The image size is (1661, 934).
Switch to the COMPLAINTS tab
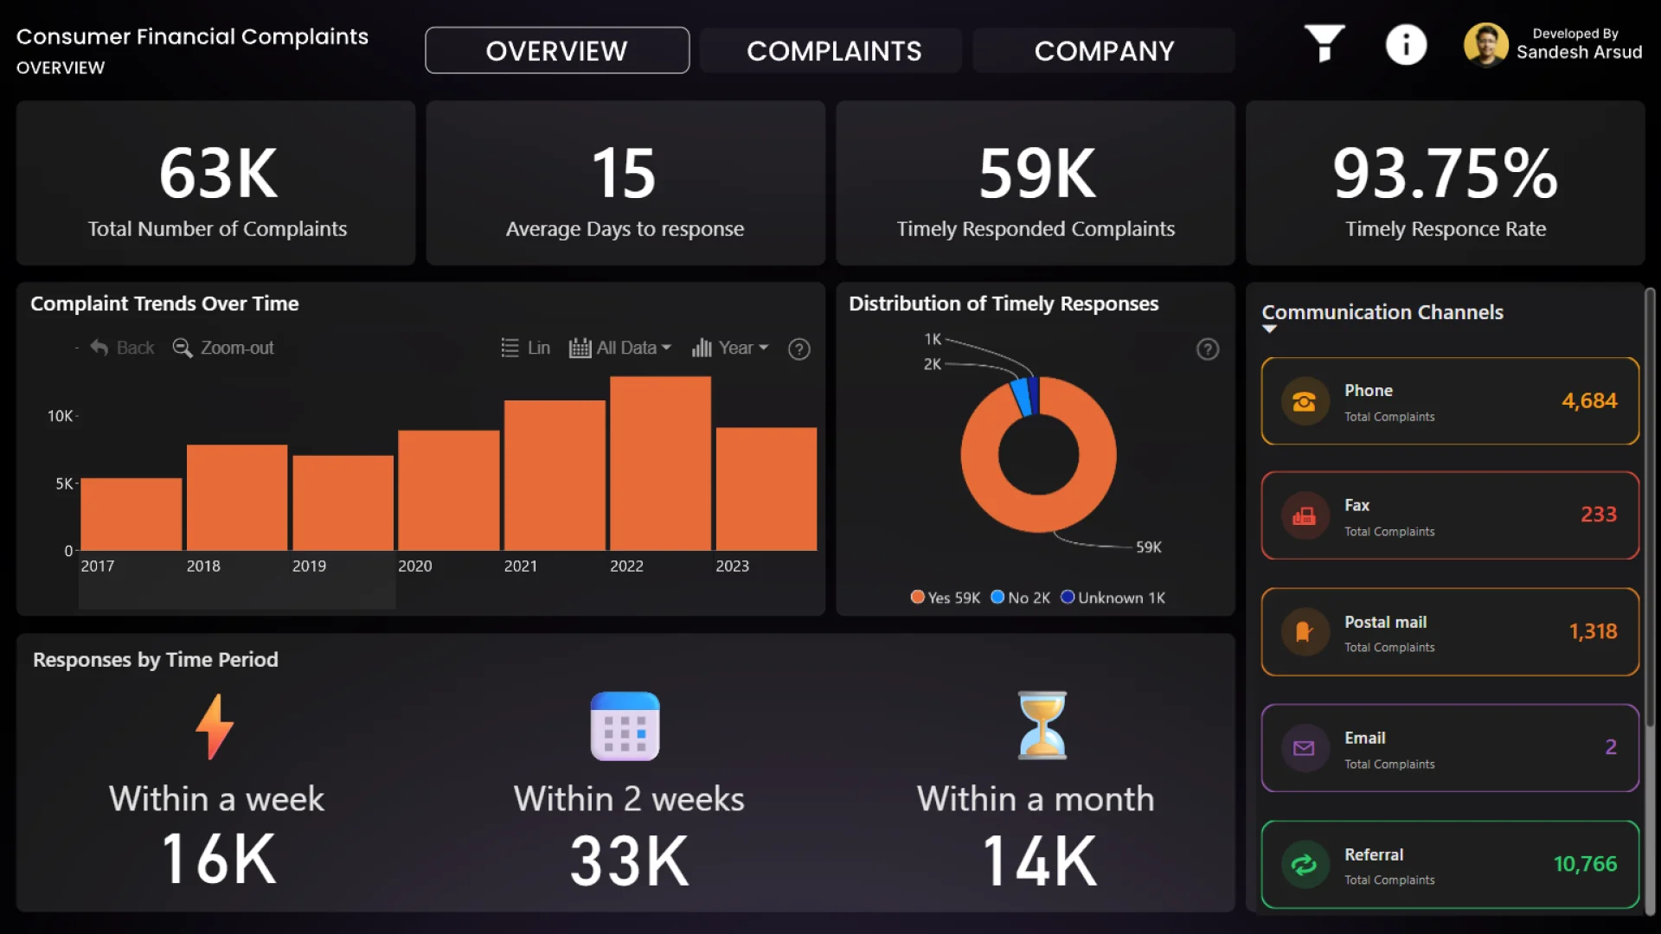(x=833, y=51)
